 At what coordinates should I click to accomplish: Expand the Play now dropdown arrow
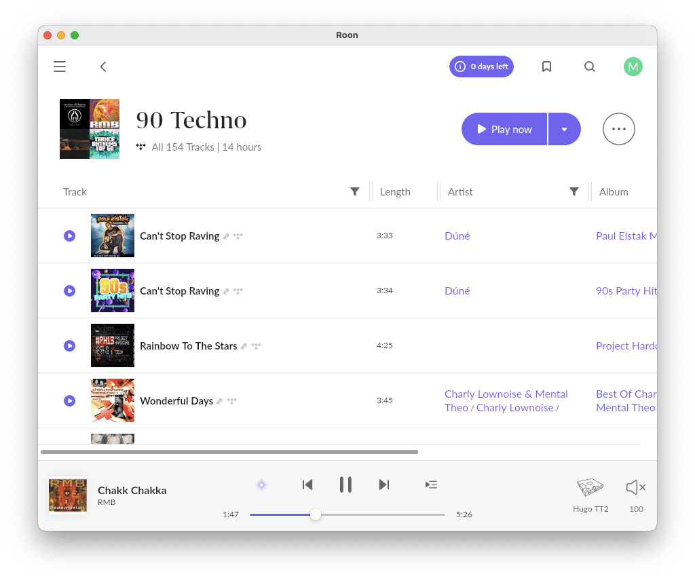(564, 129)
